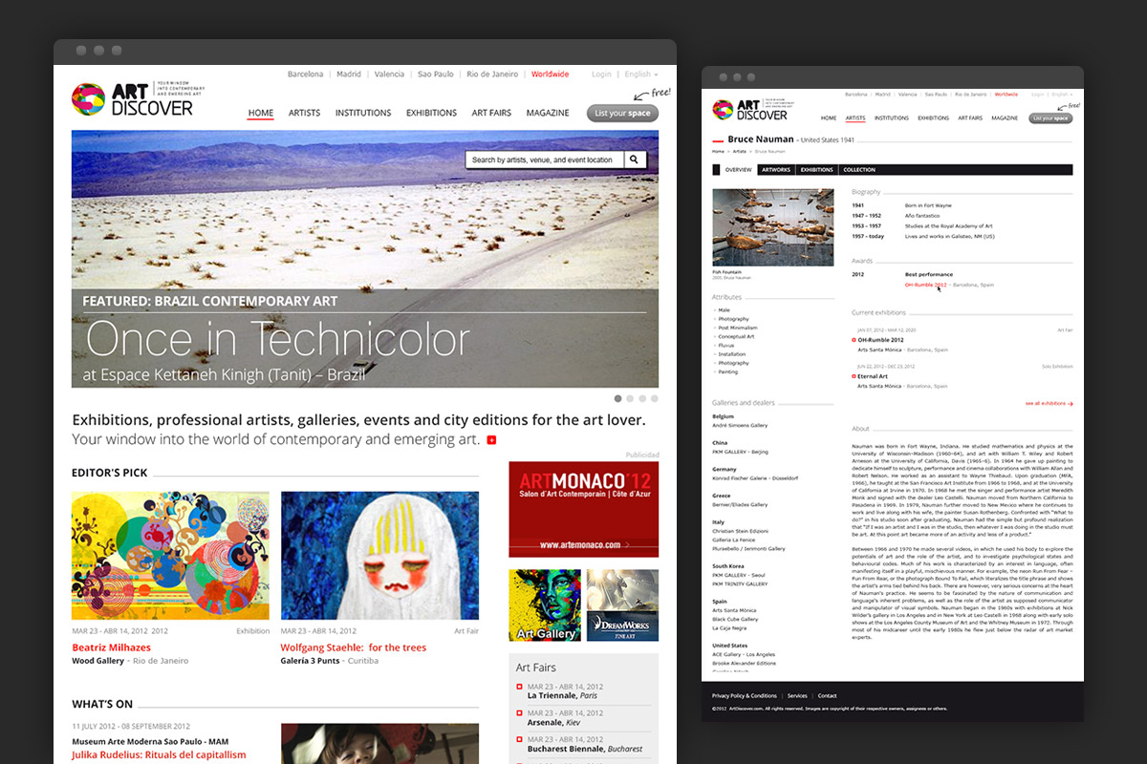The height and width of the screenshot is (764, 1147).
Task: Click red bullet icon beside Arsenale, Kiev
Action: pos(520,713)
